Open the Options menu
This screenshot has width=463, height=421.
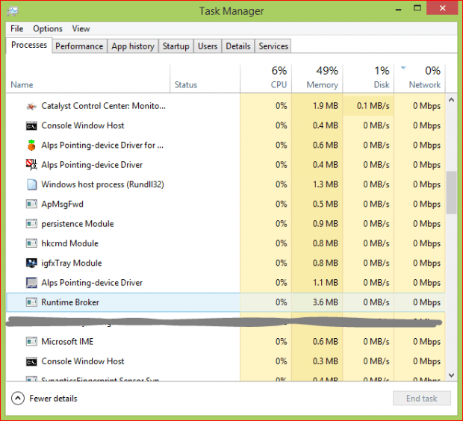[x=48, y=28]
